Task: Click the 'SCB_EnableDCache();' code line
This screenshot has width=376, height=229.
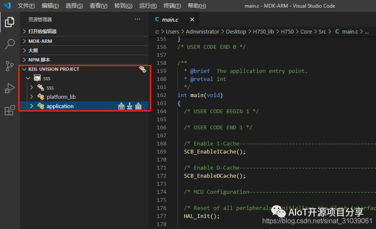Action: (x=215, y=176)
